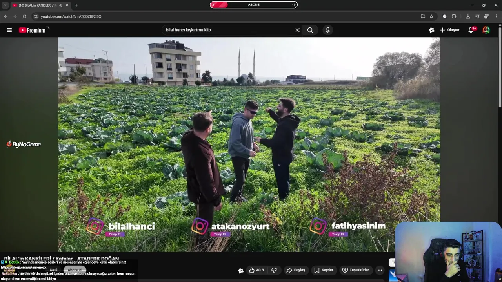
Task: Share the video via Paylaş
Action: click(x=296, y=270)
